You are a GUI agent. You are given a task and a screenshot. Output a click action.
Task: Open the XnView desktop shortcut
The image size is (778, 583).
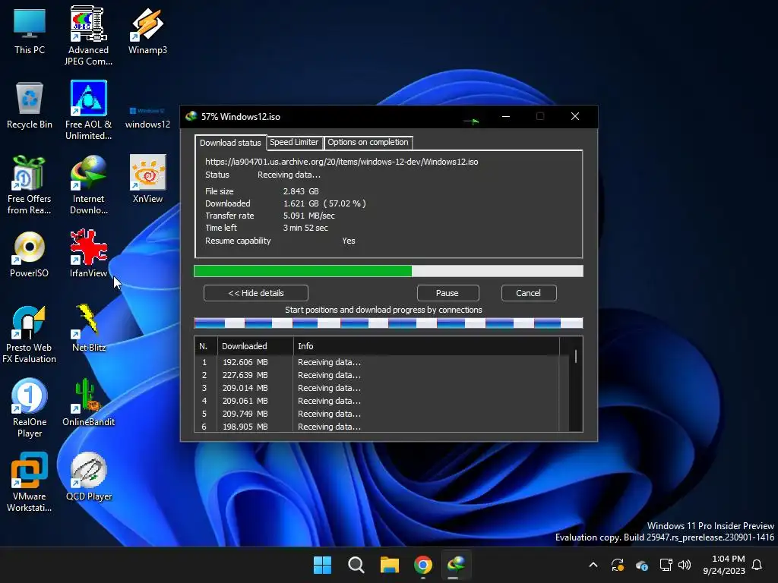[147, 178]
